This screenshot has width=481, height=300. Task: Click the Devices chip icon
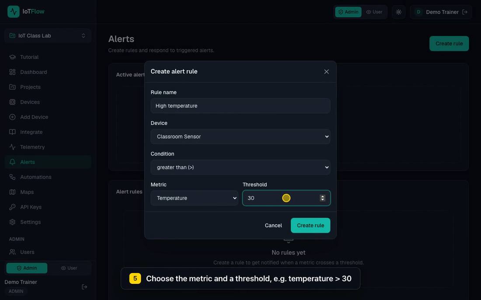(12, 102)
